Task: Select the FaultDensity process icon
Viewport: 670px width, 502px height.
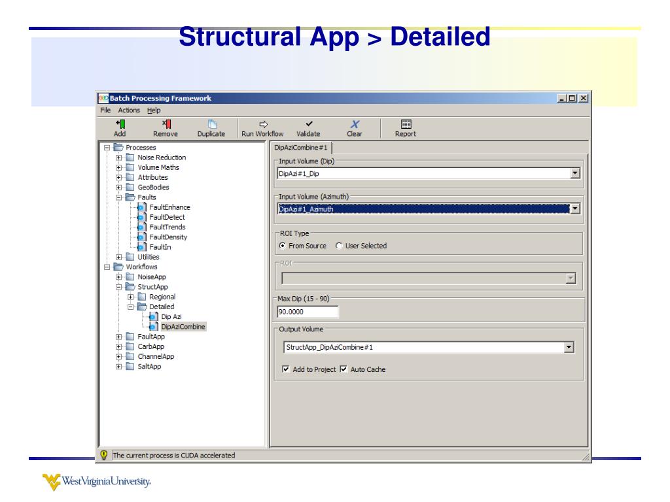Action: click(141, 237)
